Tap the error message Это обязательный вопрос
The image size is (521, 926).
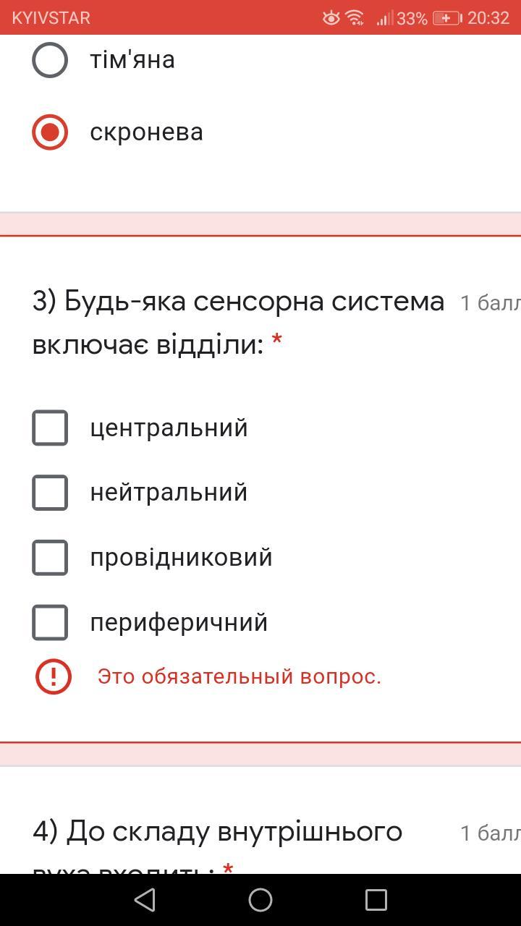pos(240,676)
